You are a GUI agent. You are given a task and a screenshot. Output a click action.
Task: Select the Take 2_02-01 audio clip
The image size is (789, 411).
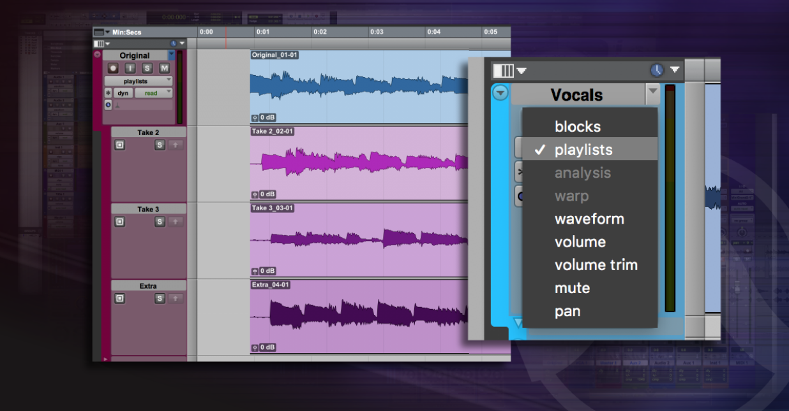[359, 163]
